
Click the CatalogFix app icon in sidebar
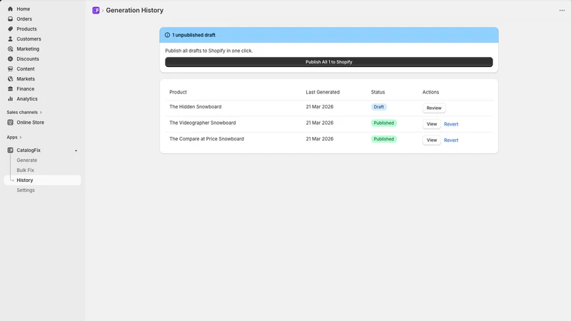pyautogui.click(x=10, y=150)
